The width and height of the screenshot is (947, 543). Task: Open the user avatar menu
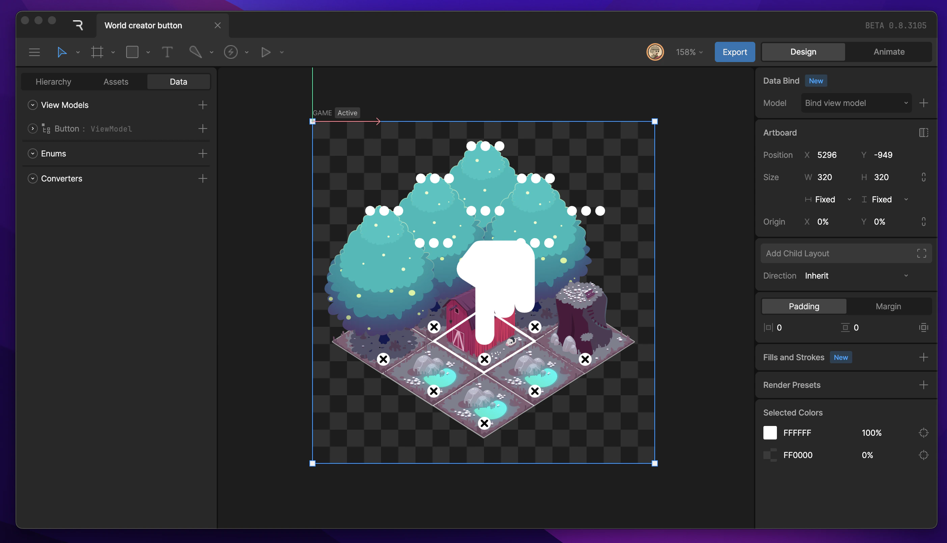(x=655, y=52)
